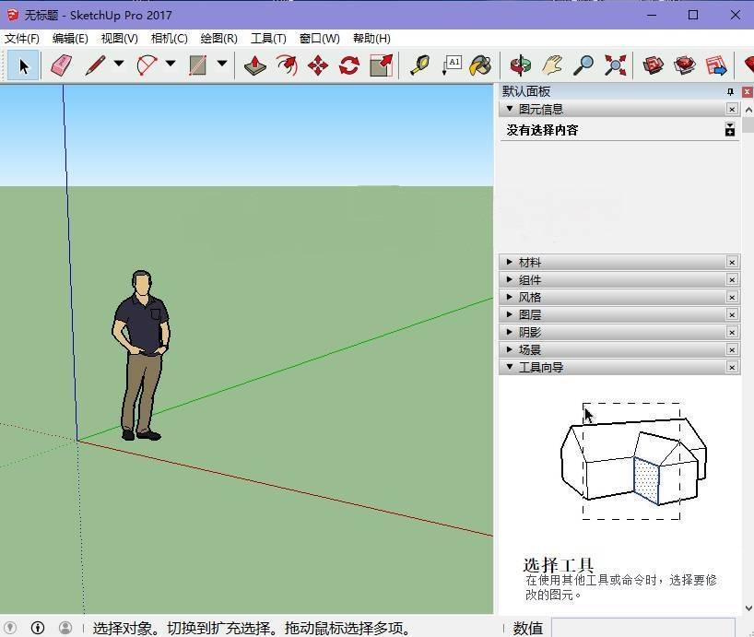Image resolution: width=754 pixels, height=637 pixels.
Task: Toggle entity info details button
Action: (730, 130)
